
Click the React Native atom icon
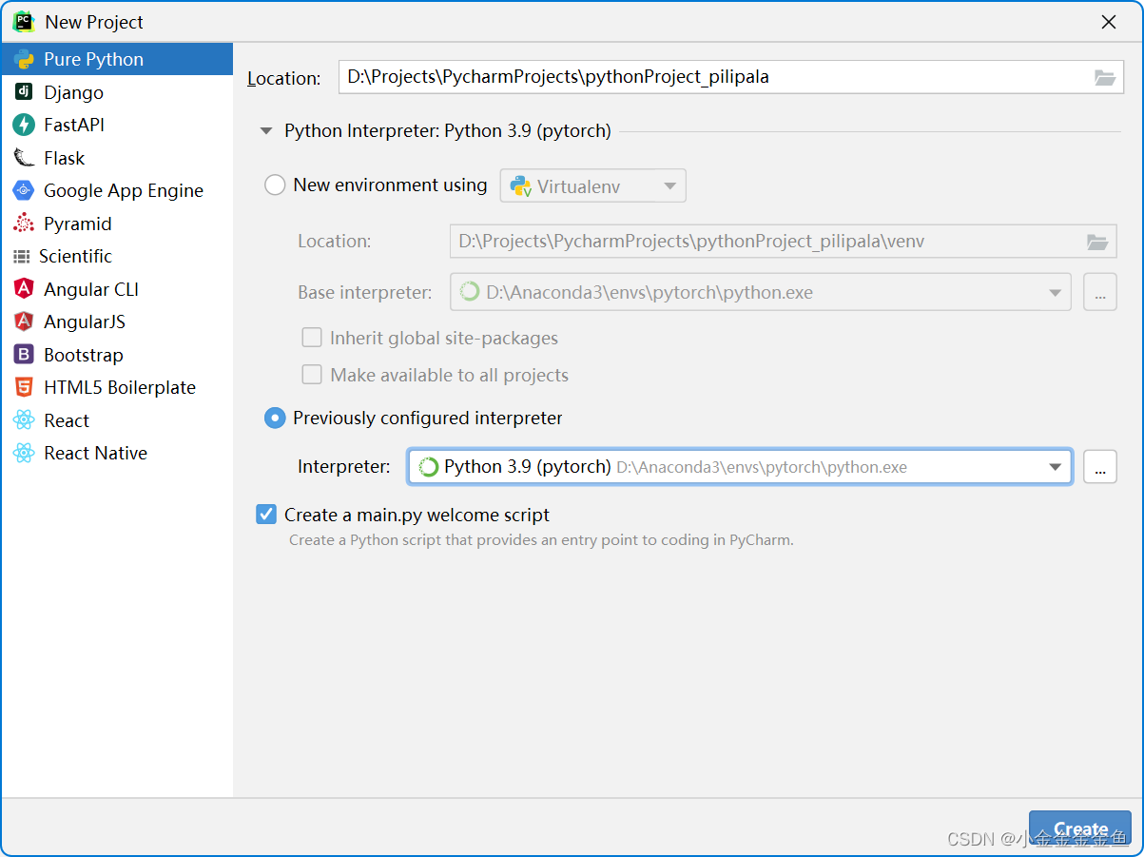coord(24,453)
